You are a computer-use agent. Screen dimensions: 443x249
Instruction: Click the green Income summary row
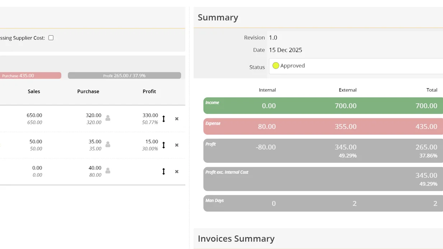323,106
